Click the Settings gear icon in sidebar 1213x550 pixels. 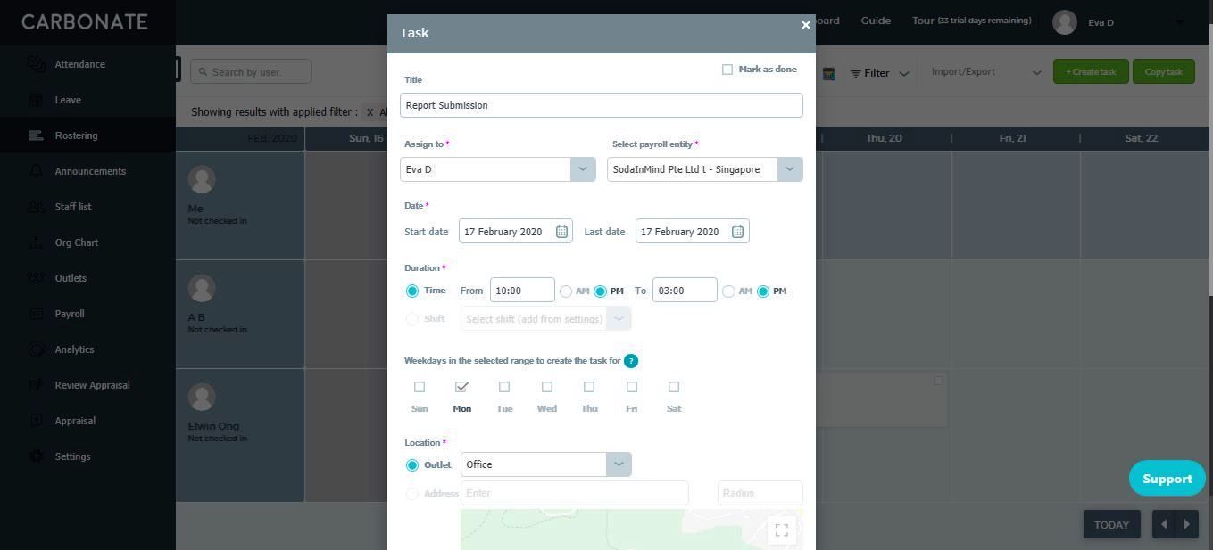coord(36,456)
